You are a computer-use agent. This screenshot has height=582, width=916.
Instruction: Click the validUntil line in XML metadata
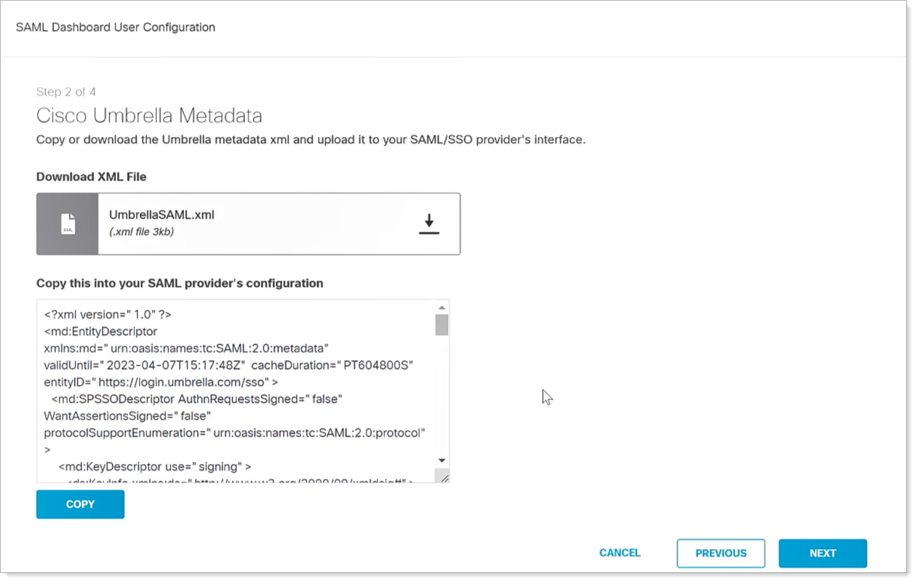tap(229, 365)
